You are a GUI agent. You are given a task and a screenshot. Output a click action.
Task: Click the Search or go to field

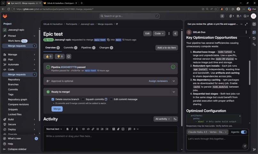(x=129, y=16)
